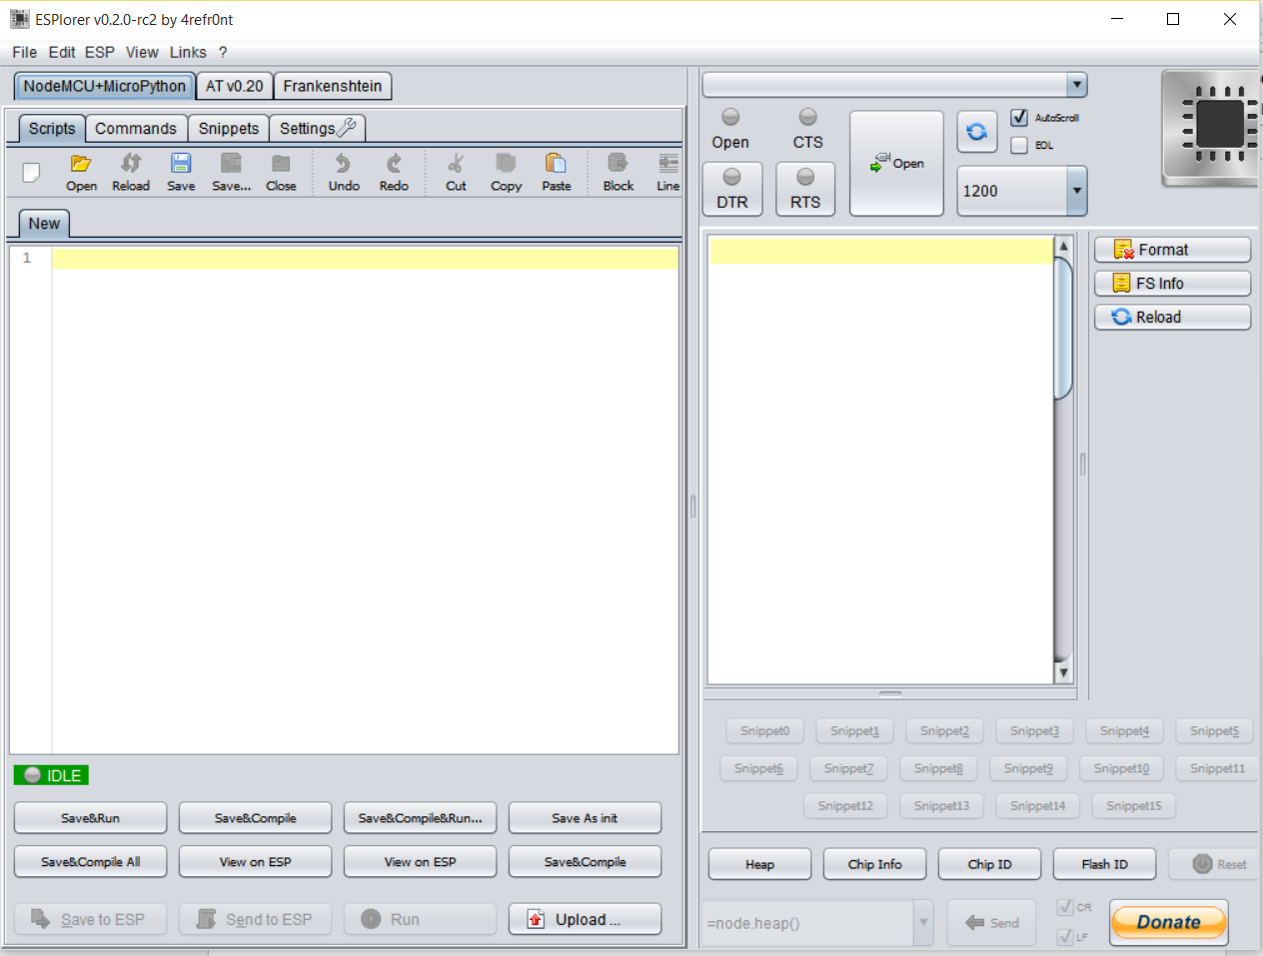Switch to the Snippets tab

(228, 128)
